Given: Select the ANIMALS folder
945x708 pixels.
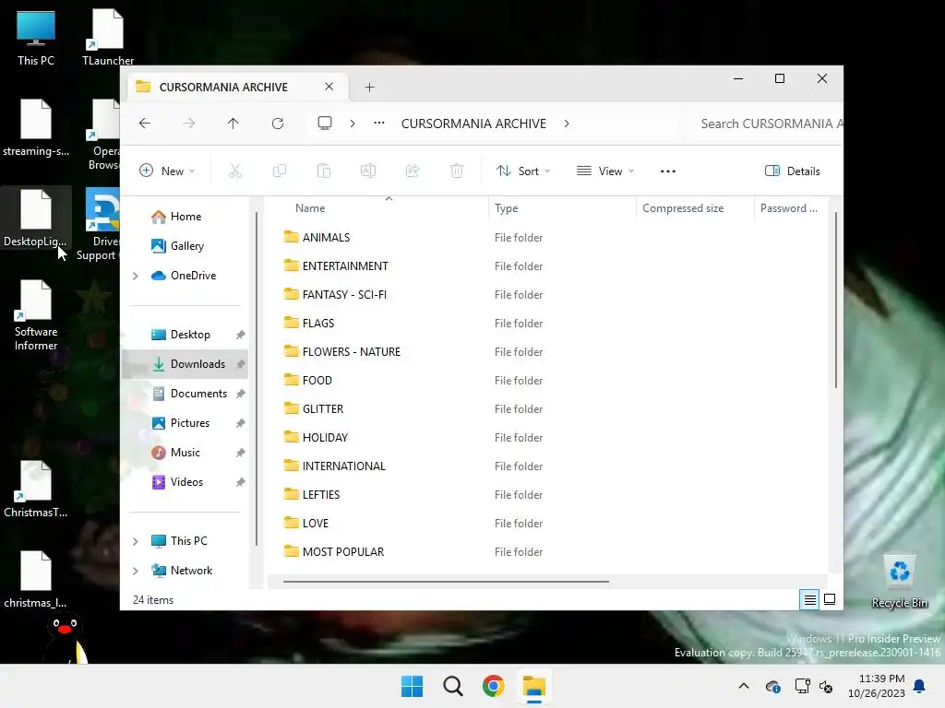Looking at the screenshot, I should click(326, 237).
